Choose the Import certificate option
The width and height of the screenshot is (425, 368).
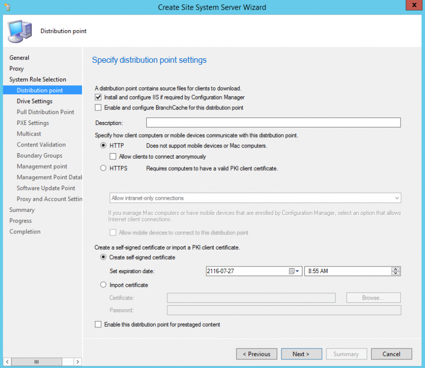(x=103, y=285)
